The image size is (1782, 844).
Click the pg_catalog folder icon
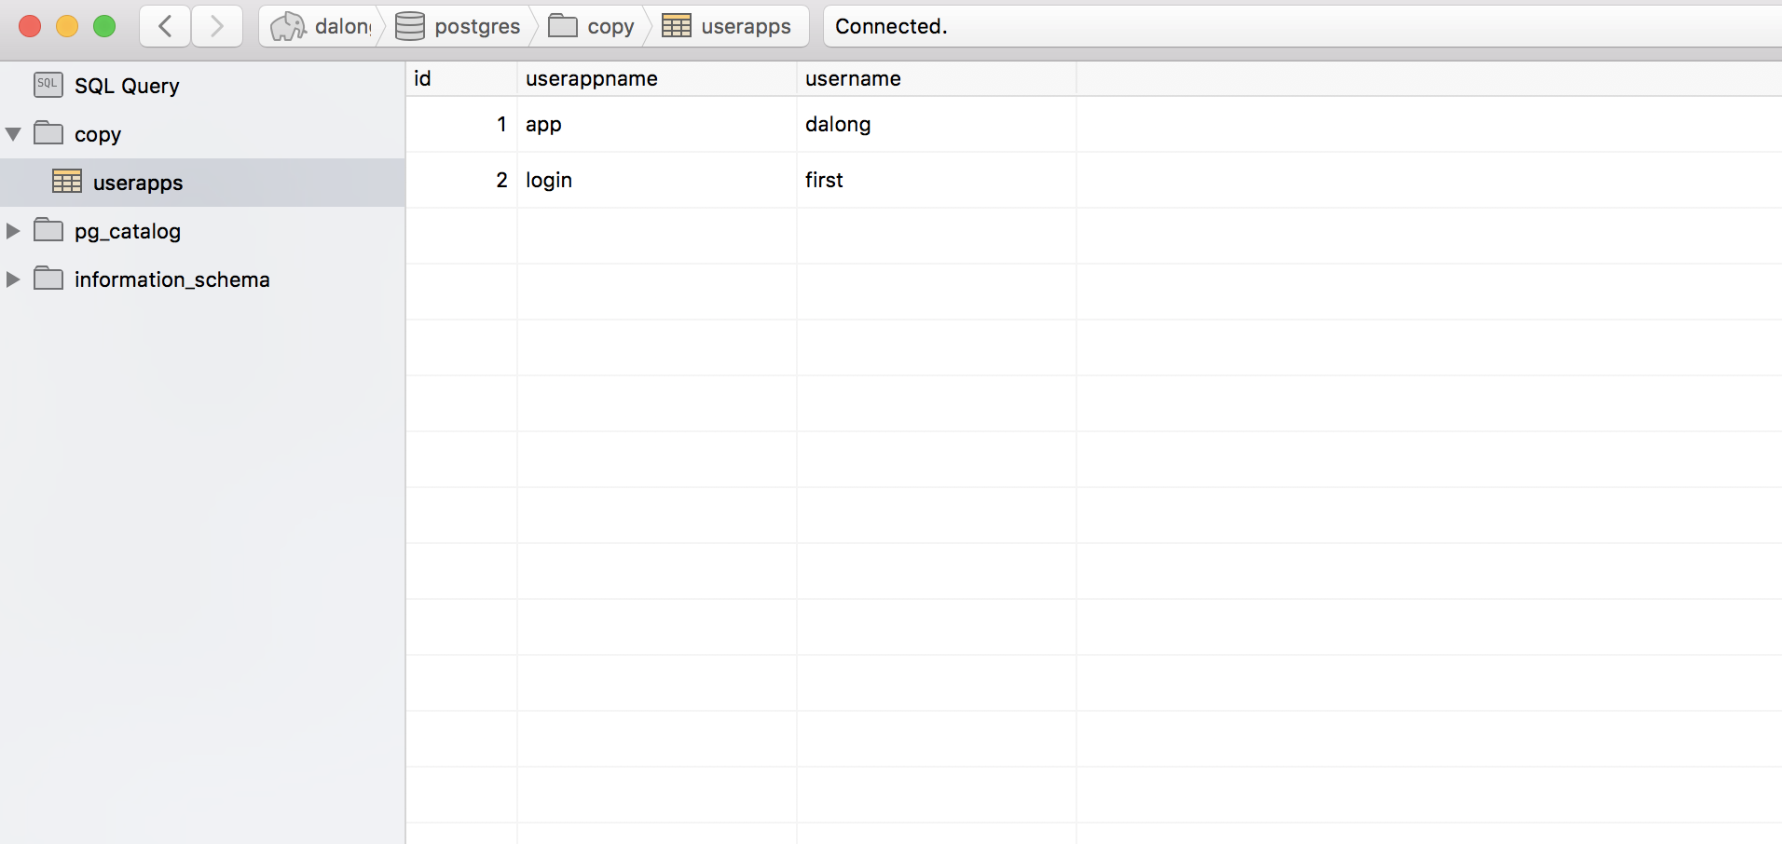pyautogui.click(x=48, y=229)
